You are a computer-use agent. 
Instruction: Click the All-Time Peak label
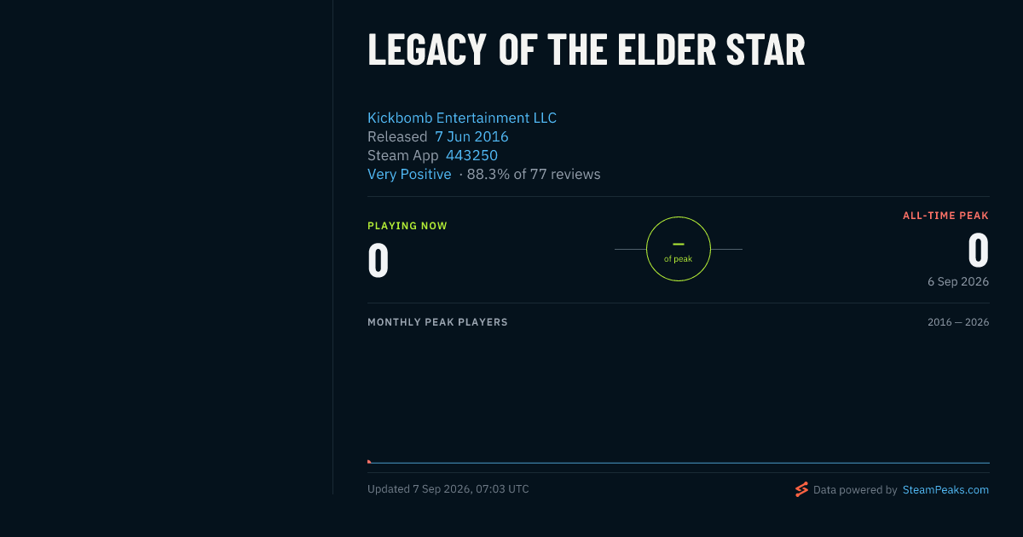945,216
